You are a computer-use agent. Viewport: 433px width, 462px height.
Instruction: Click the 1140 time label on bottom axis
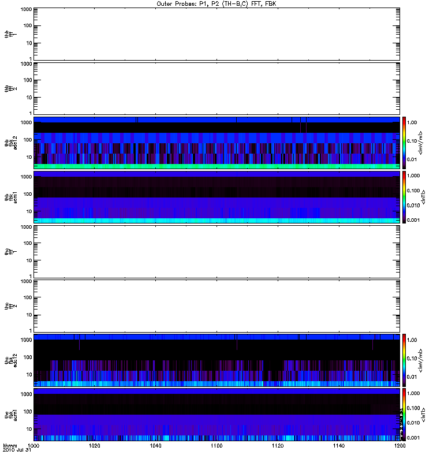[339, 445]
